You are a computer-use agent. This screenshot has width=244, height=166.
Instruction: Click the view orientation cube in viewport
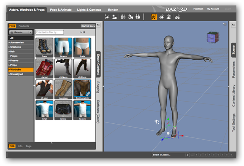tap(212, 37)
